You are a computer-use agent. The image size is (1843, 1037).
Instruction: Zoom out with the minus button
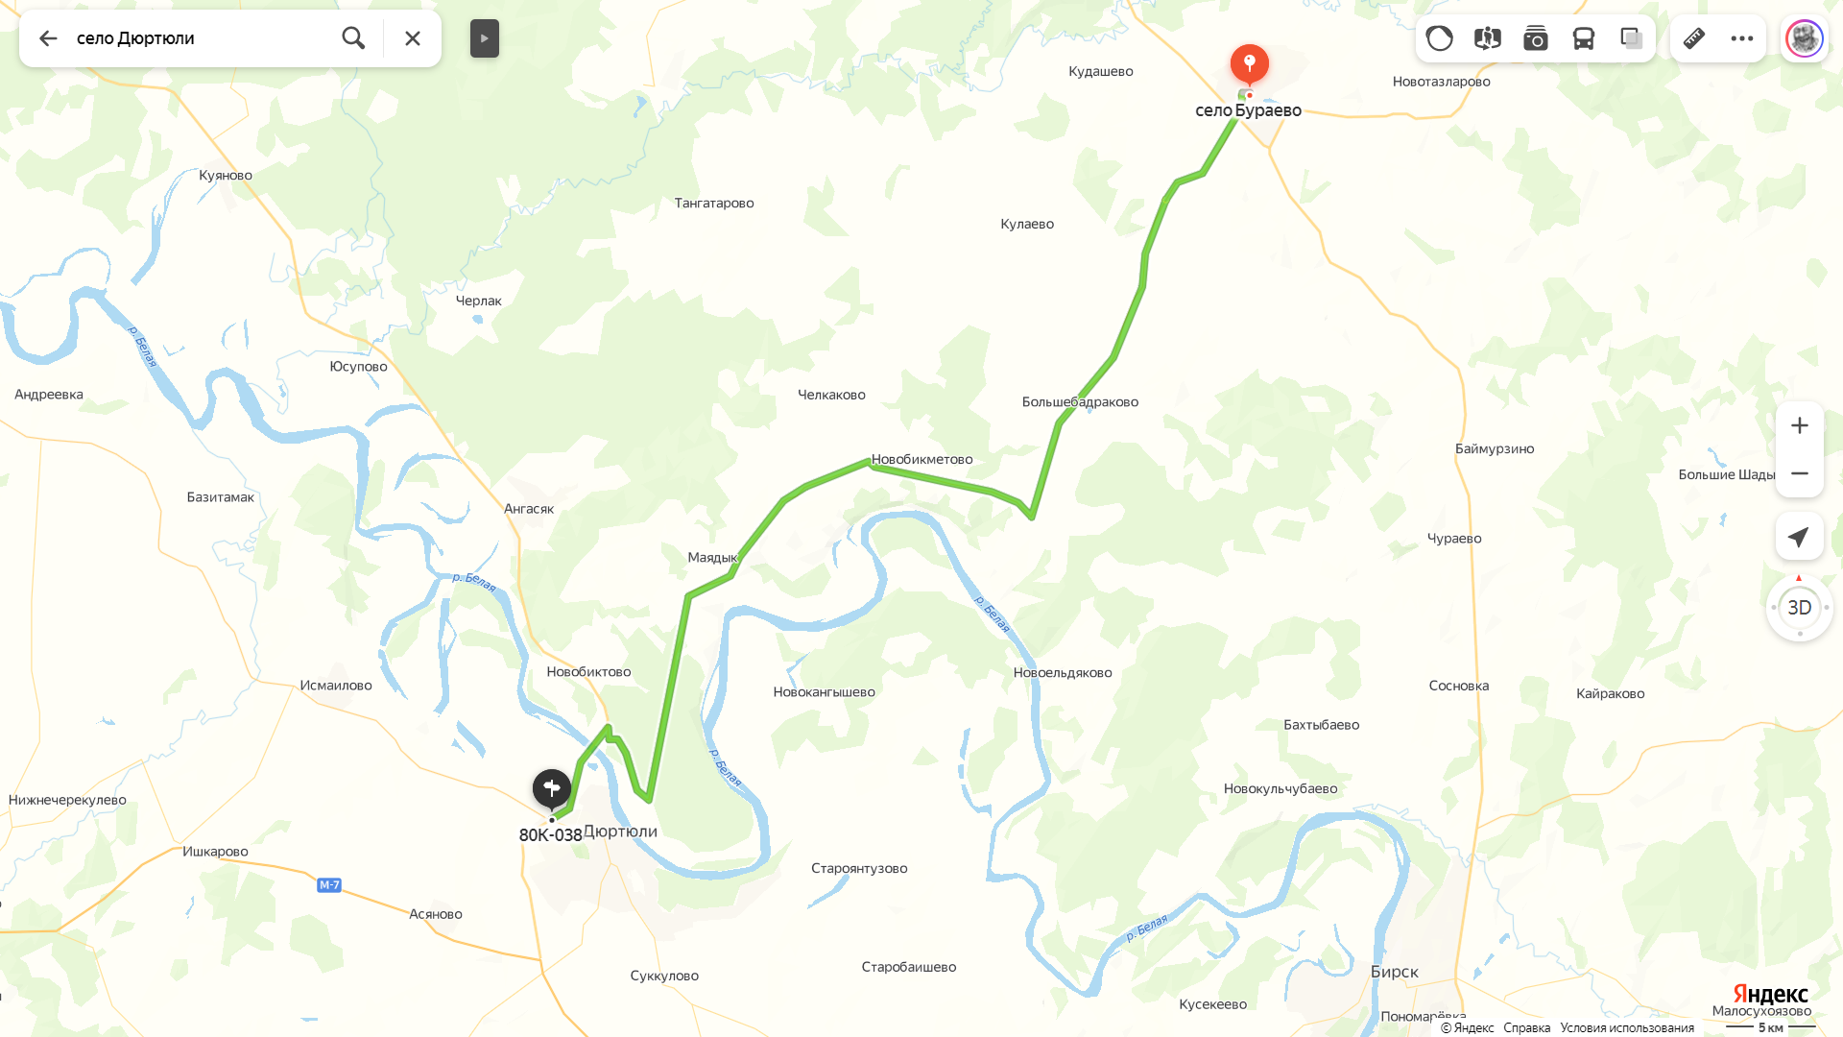pyautogui.click(x=1800, y=473)
